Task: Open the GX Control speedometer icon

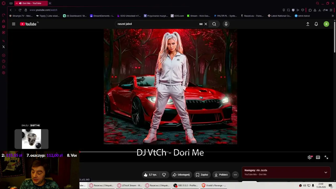Action: 3,15
